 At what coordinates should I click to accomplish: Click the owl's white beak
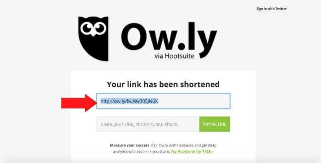[x=94, y=34]
